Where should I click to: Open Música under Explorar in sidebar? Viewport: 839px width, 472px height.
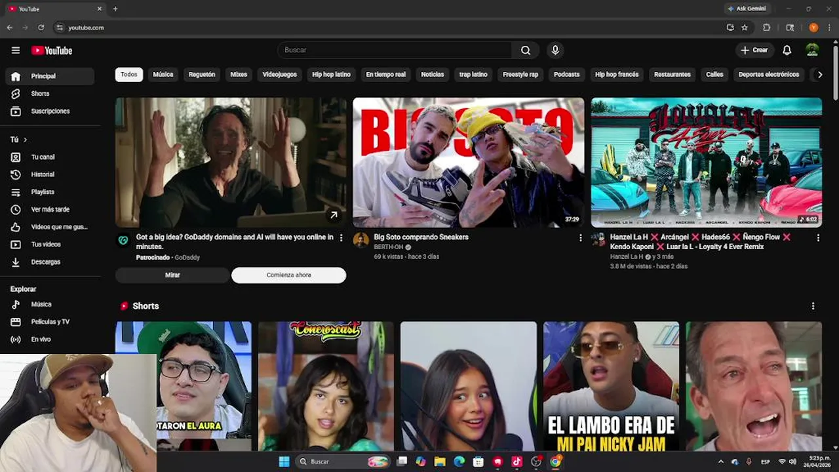(50, 304)
